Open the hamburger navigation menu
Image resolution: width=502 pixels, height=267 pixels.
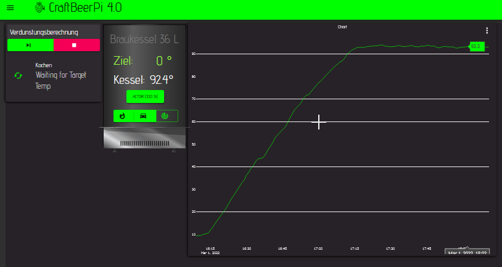pos(10,8)
